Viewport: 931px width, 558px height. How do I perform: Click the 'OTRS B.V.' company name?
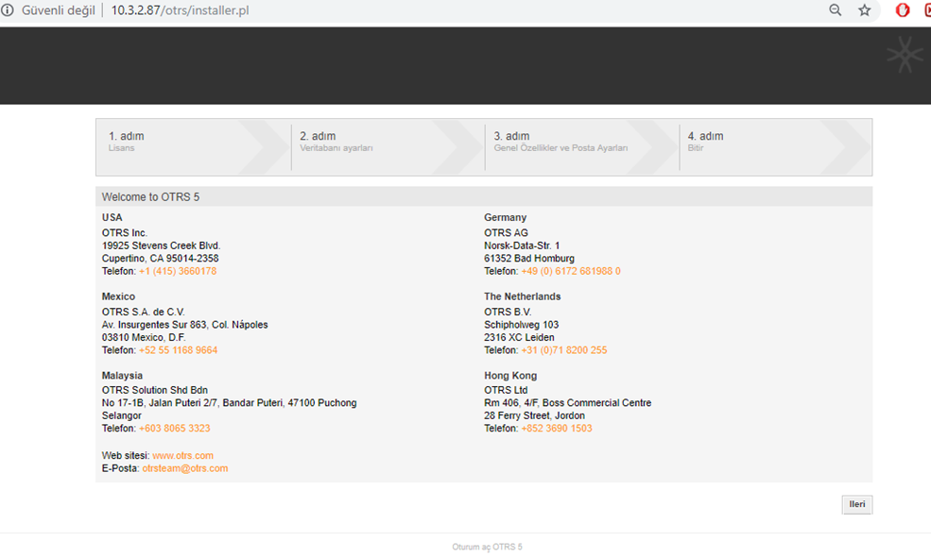[x=508, y=312]
